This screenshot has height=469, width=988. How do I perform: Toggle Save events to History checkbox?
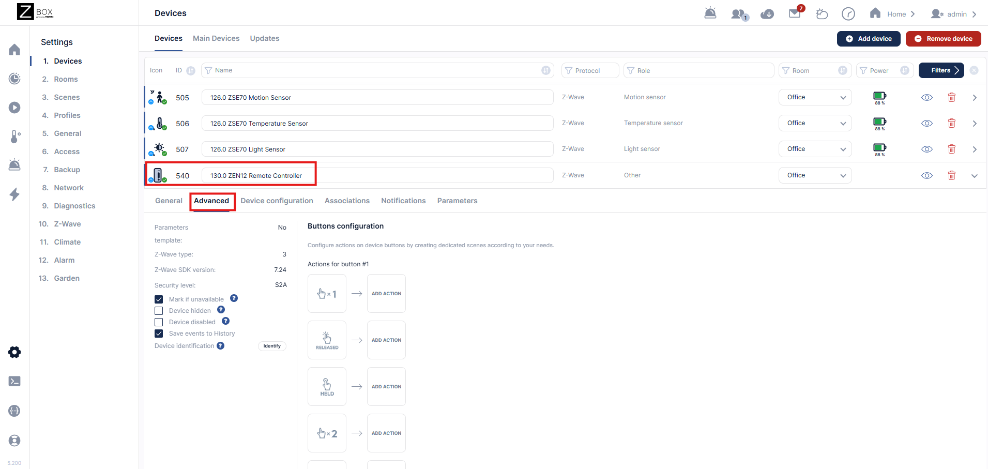pos(159,334)
